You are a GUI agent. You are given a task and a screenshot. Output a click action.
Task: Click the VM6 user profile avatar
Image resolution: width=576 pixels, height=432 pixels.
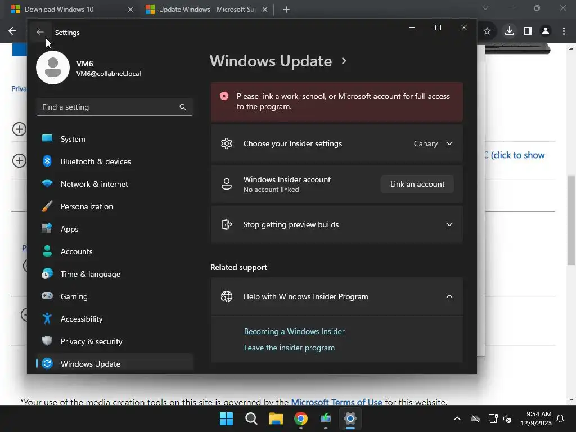pos(53,67)
